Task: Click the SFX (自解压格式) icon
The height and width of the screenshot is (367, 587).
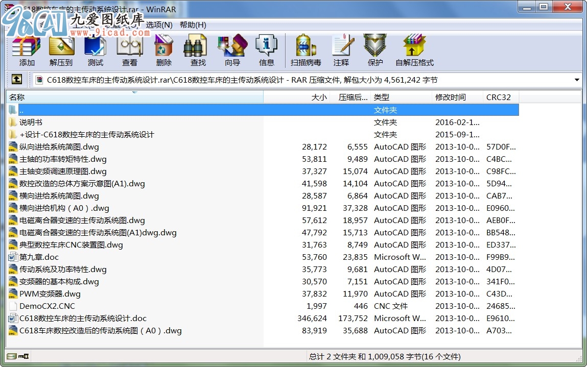Action: coord(414,50)
